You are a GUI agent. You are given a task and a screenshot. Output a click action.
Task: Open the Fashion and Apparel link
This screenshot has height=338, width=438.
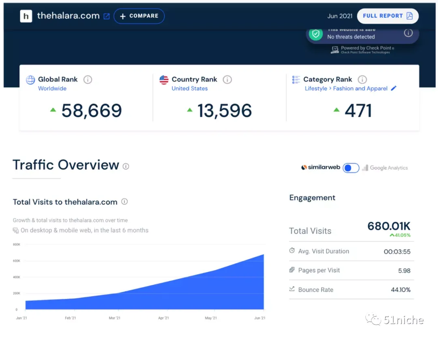click(x=360, y=89)
